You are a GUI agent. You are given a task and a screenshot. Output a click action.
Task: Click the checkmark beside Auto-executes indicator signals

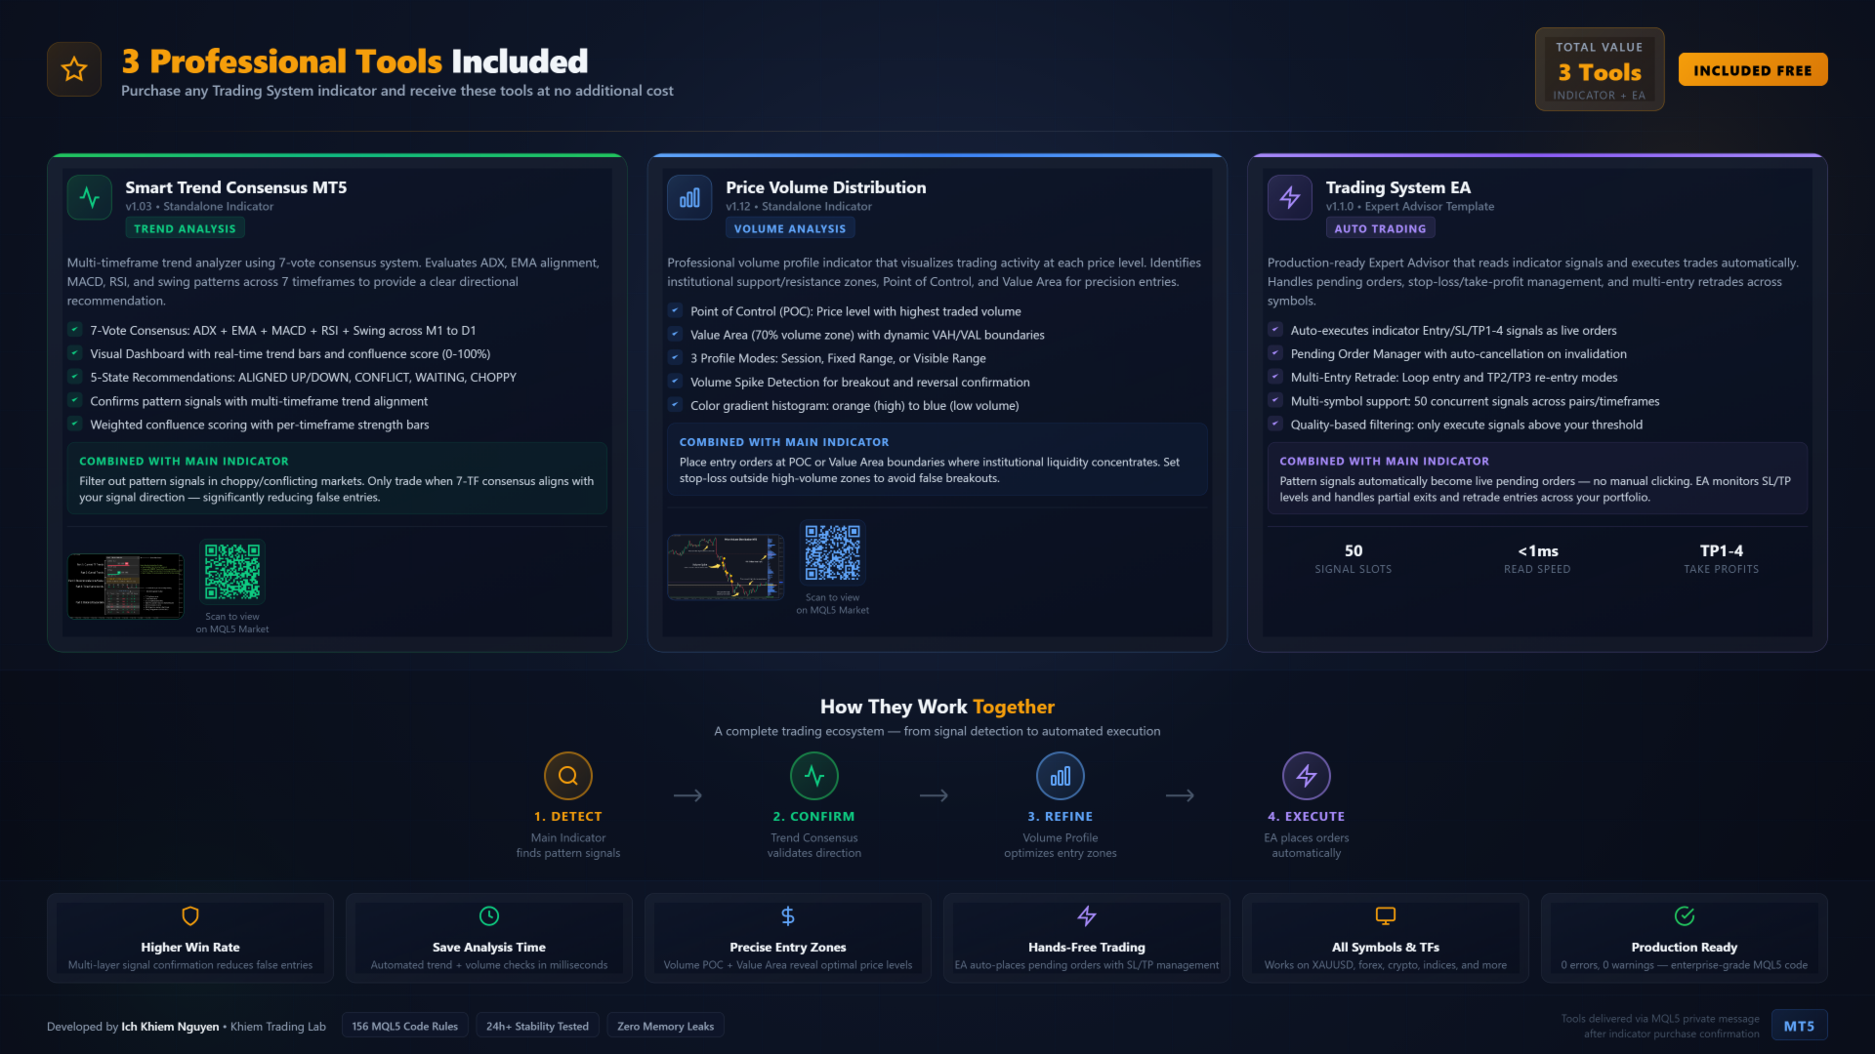[1274, 330]
